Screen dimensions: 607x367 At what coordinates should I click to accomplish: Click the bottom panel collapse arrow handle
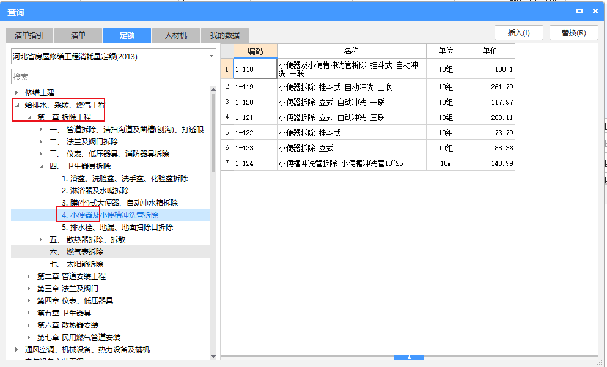[x=409, y=357]
